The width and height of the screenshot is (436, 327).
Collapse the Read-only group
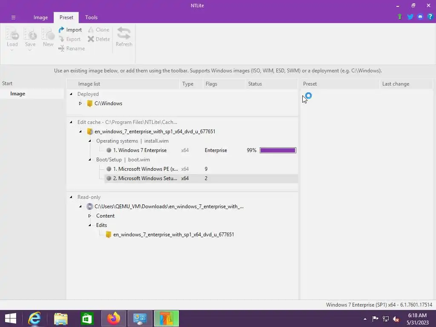[x=71, y=197]
